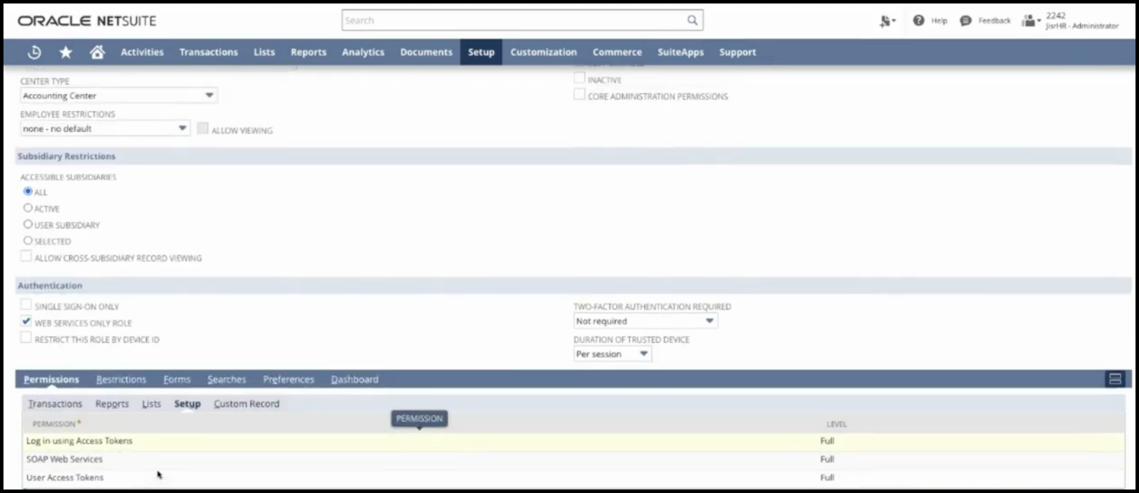Open Two-Factor Authentication Required dropdown

coord(709,321)
